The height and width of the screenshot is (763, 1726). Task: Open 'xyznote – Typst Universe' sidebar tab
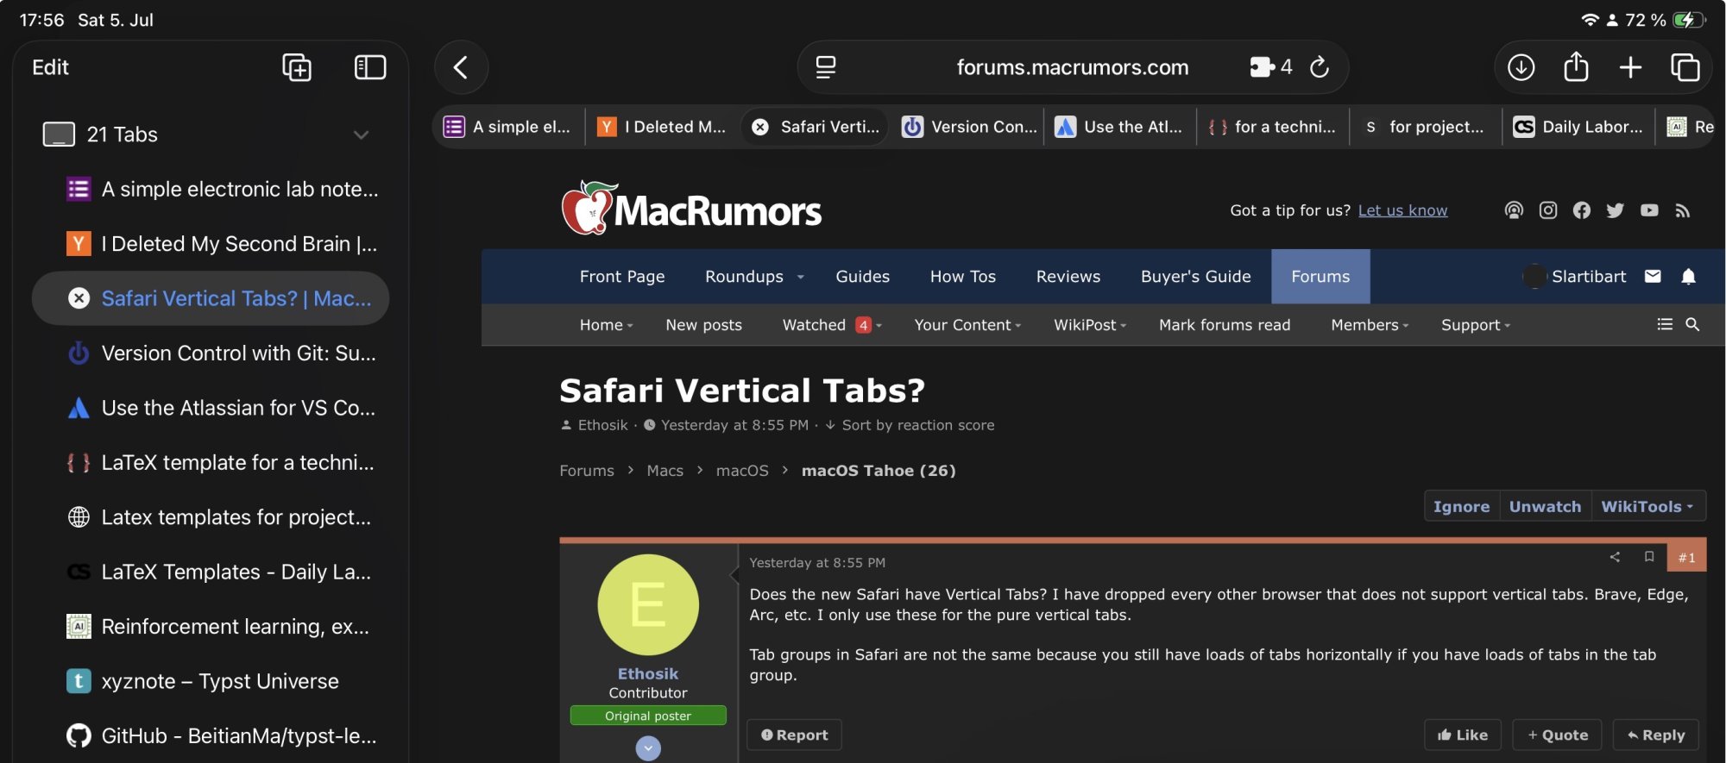[211, 681]
